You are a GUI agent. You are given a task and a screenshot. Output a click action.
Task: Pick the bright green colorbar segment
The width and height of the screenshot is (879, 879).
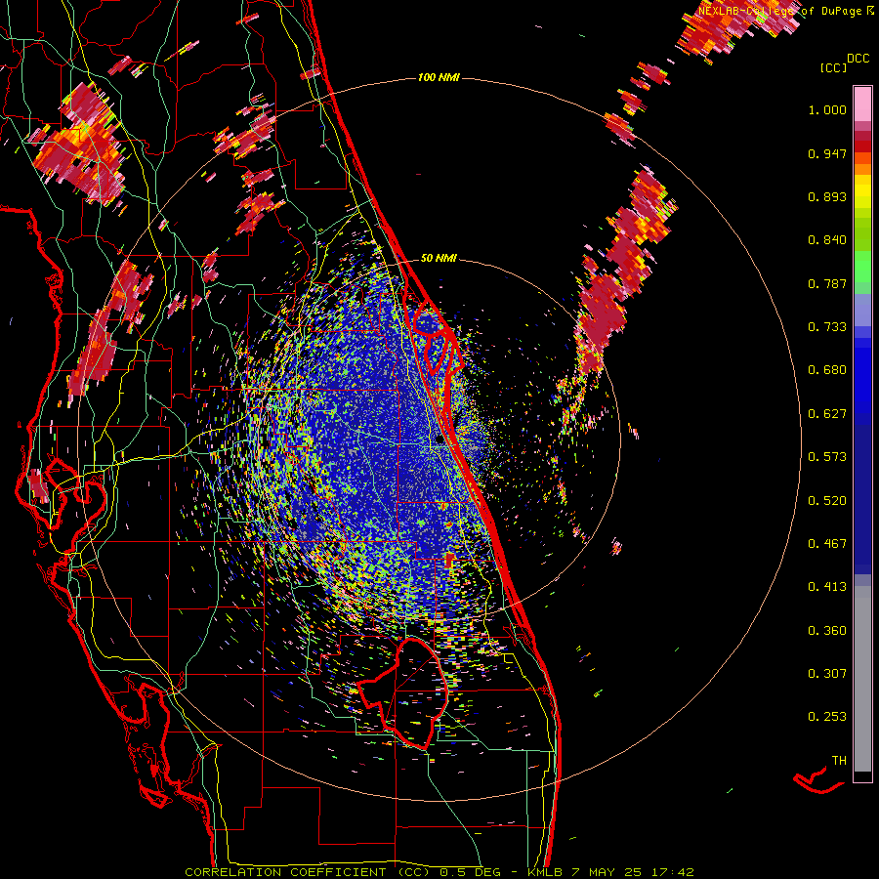(x=862, y=267)
